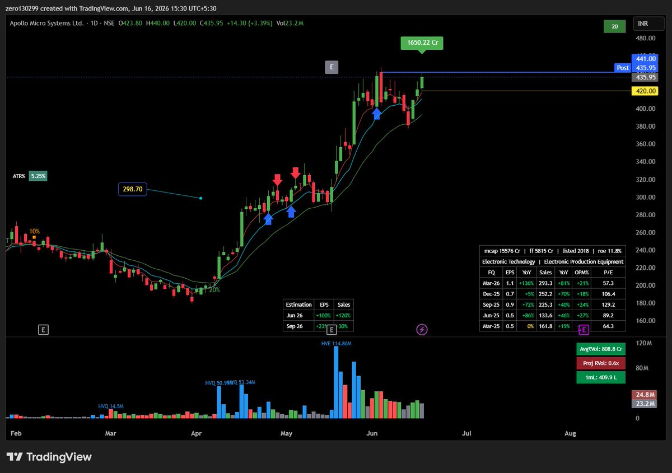The height and width of the screenshot is (473, 672).
Task: Click the orange 10% label
Action: coord(34,231)
